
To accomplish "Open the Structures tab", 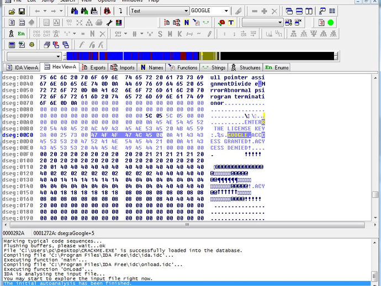I will tap(246, 67).
